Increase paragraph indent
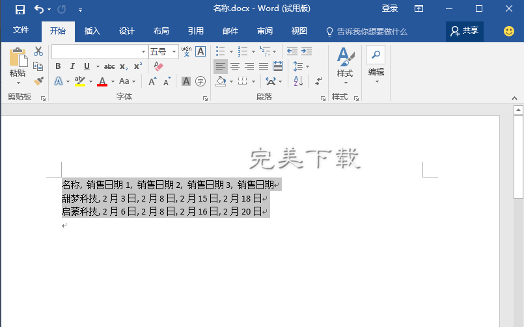This screenshot has height=327, width=524. tap(307, 51)
